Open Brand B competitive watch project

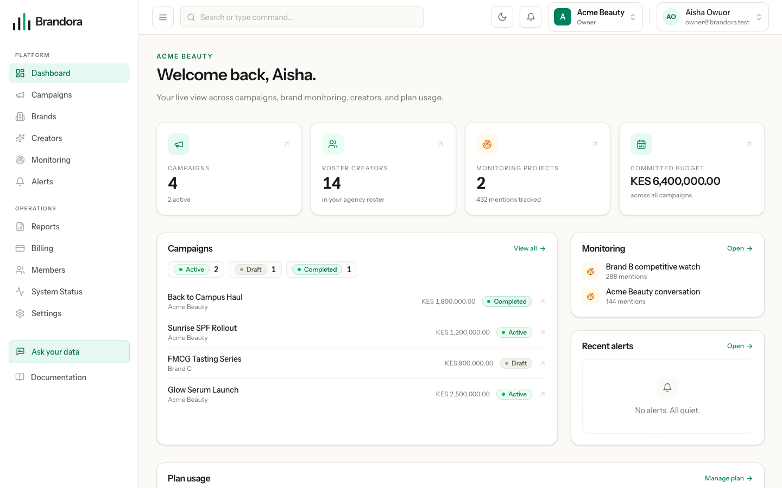[x=667, y=271]
